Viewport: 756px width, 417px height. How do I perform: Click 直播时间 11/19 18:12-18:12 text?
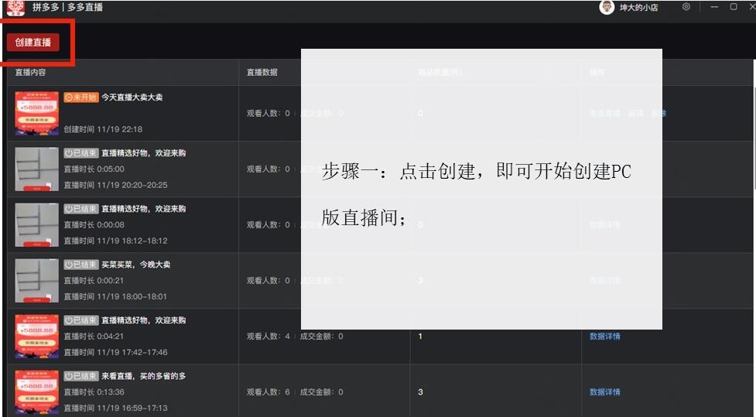(116, 241)
